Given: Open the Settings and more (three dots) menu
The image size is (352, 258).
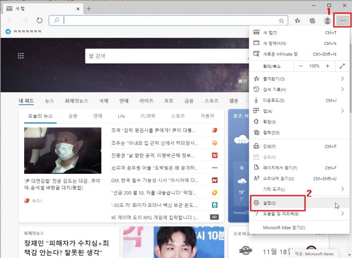Looking at the screenshot, I should 343,21.
